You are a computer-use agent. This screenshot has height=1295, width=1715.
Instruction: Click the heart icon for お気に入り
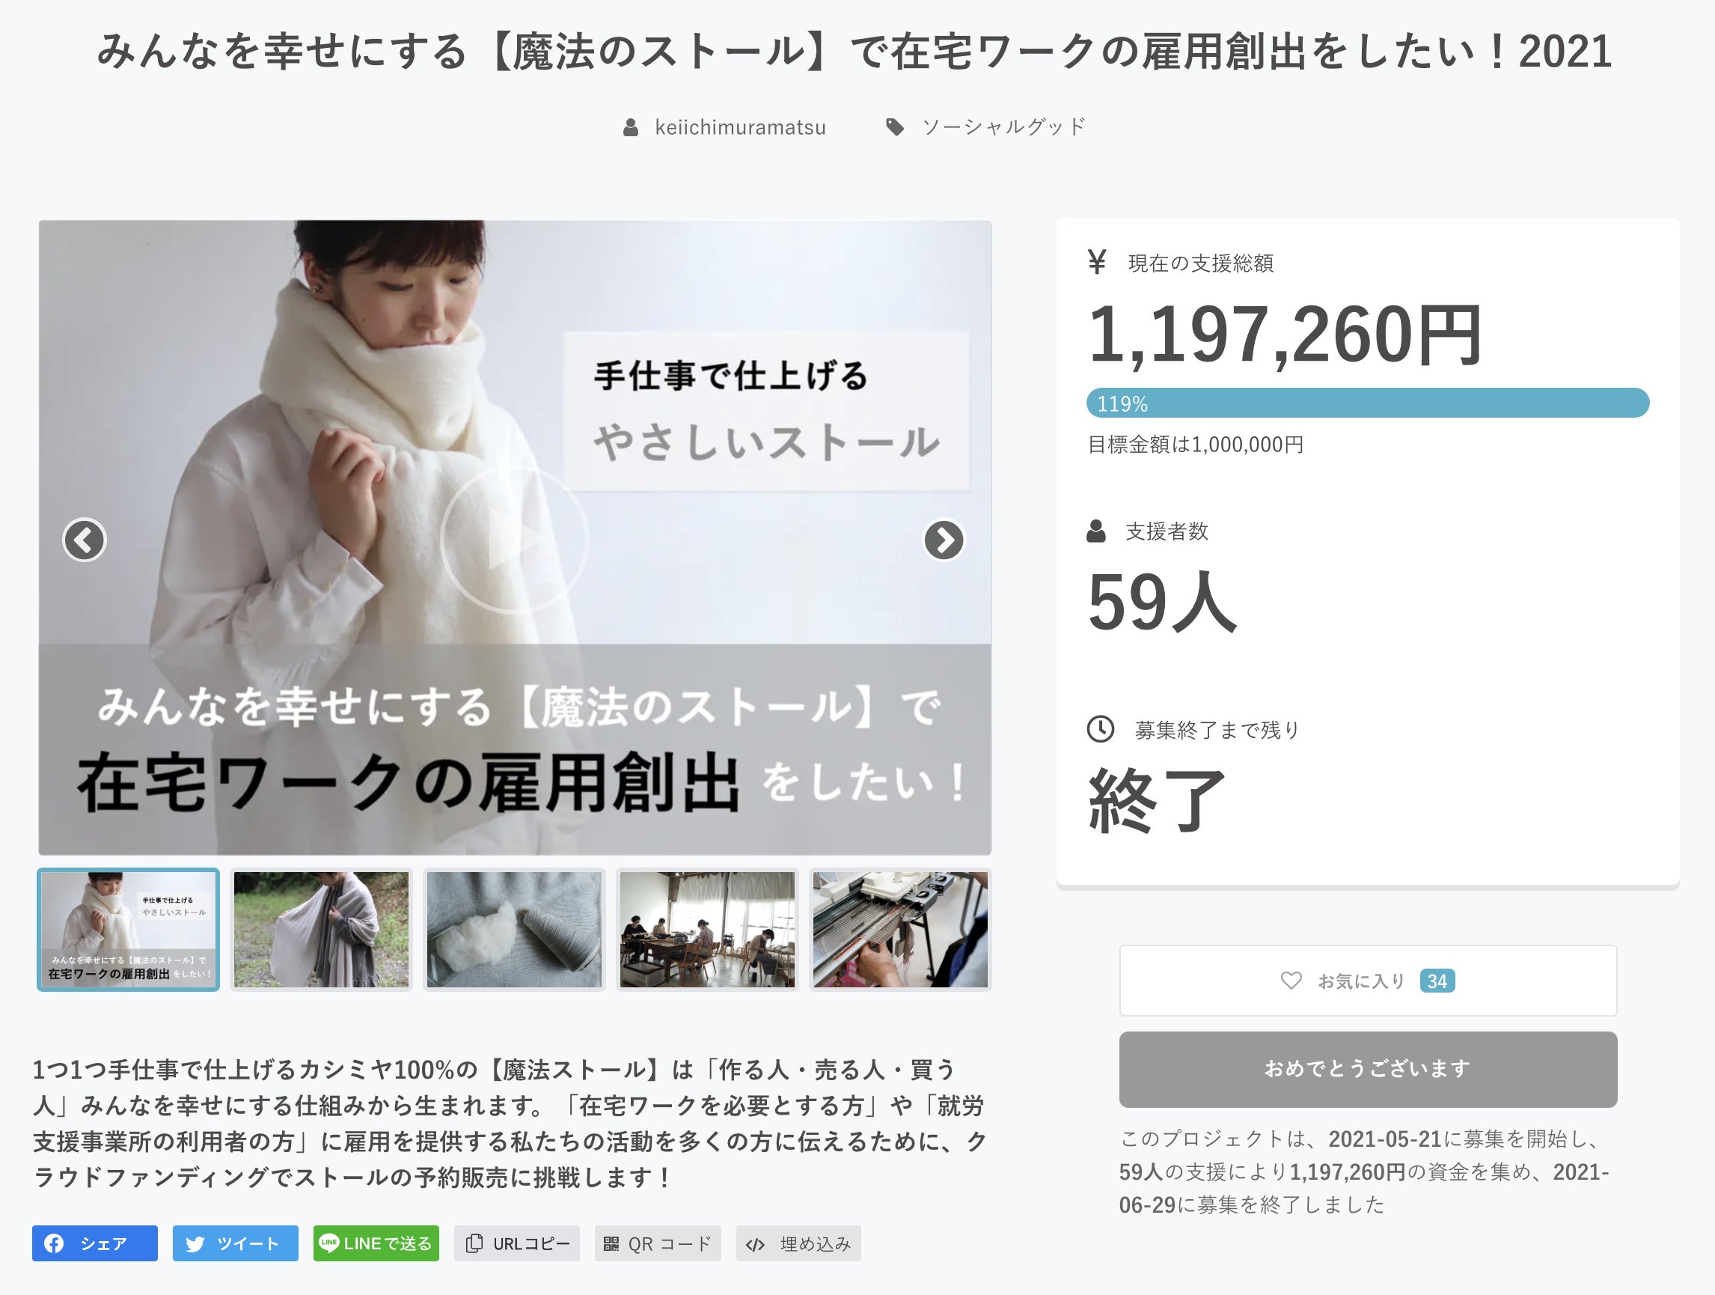click(1291, 980)
